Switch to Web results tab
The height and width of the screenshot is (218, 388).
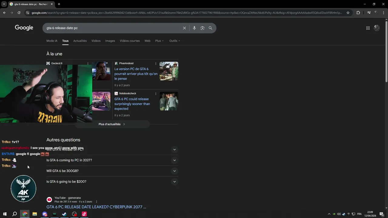(x=147, y=41)
